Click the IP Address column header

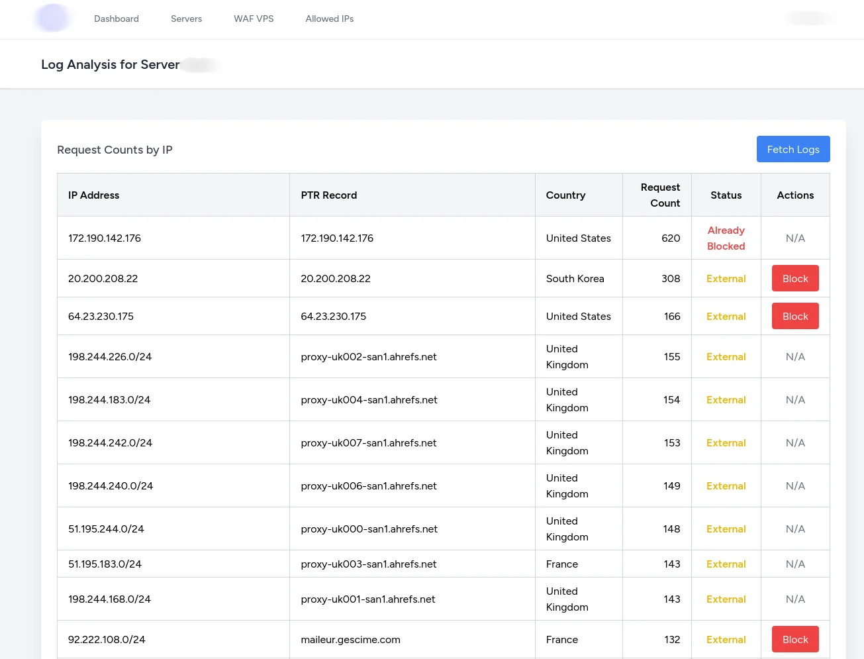click(x=94, y=195)
